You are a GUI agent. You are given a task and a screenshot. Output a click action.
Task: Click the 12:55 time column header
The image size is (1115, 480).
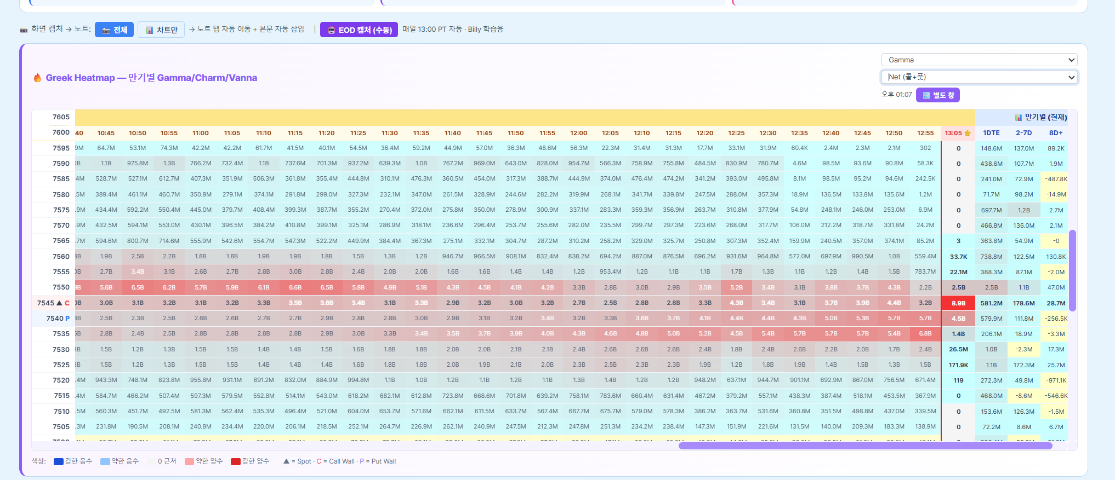point(925,133)
